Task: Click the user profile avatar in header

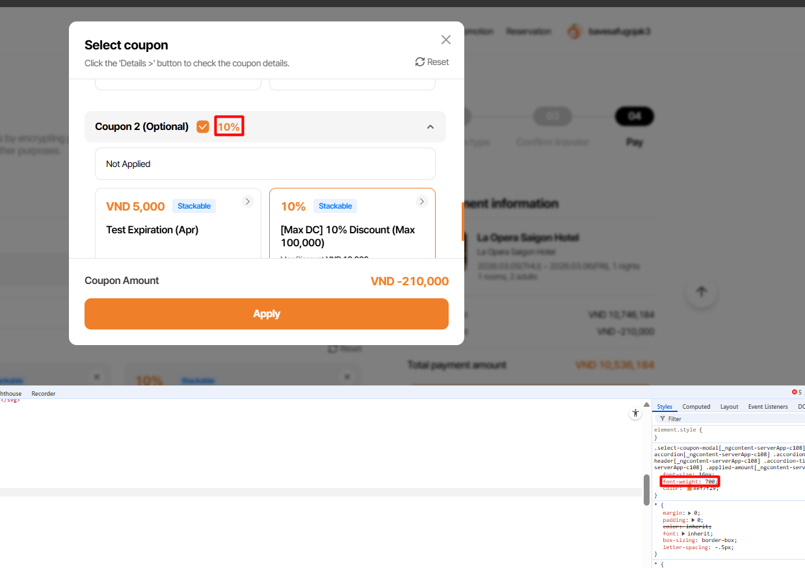Action: pyautogui.click(x=574, y=31)
